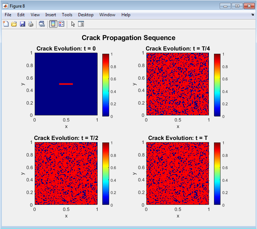Save the figure with the floppy disk icon
The width and height of the screenshot is (257, 229).
point(22,24)
